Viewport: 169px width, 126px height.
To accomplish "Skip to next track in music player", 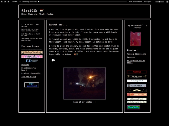I will pyautogui.click(x=8, y=2).
